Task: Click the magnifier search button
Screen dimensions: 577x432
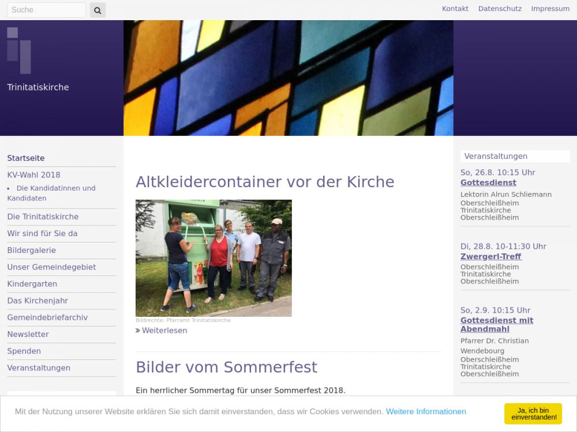Action: coord(98,10)
